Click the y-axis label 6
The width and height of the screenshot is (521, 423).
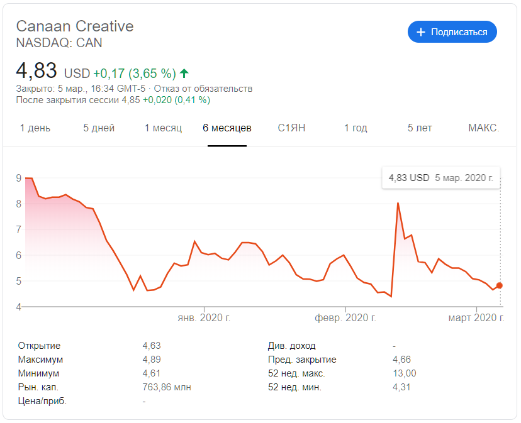click(19, 255)
